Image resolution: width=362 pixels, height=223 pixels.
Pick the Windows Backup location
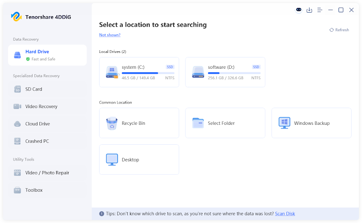pos(311,123)
